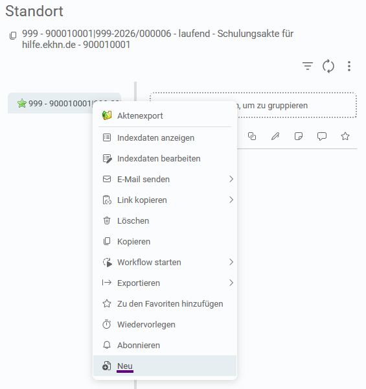This screenshot has width=366, height=389.
Task: Click the Standort heading text
Action: 34,11
